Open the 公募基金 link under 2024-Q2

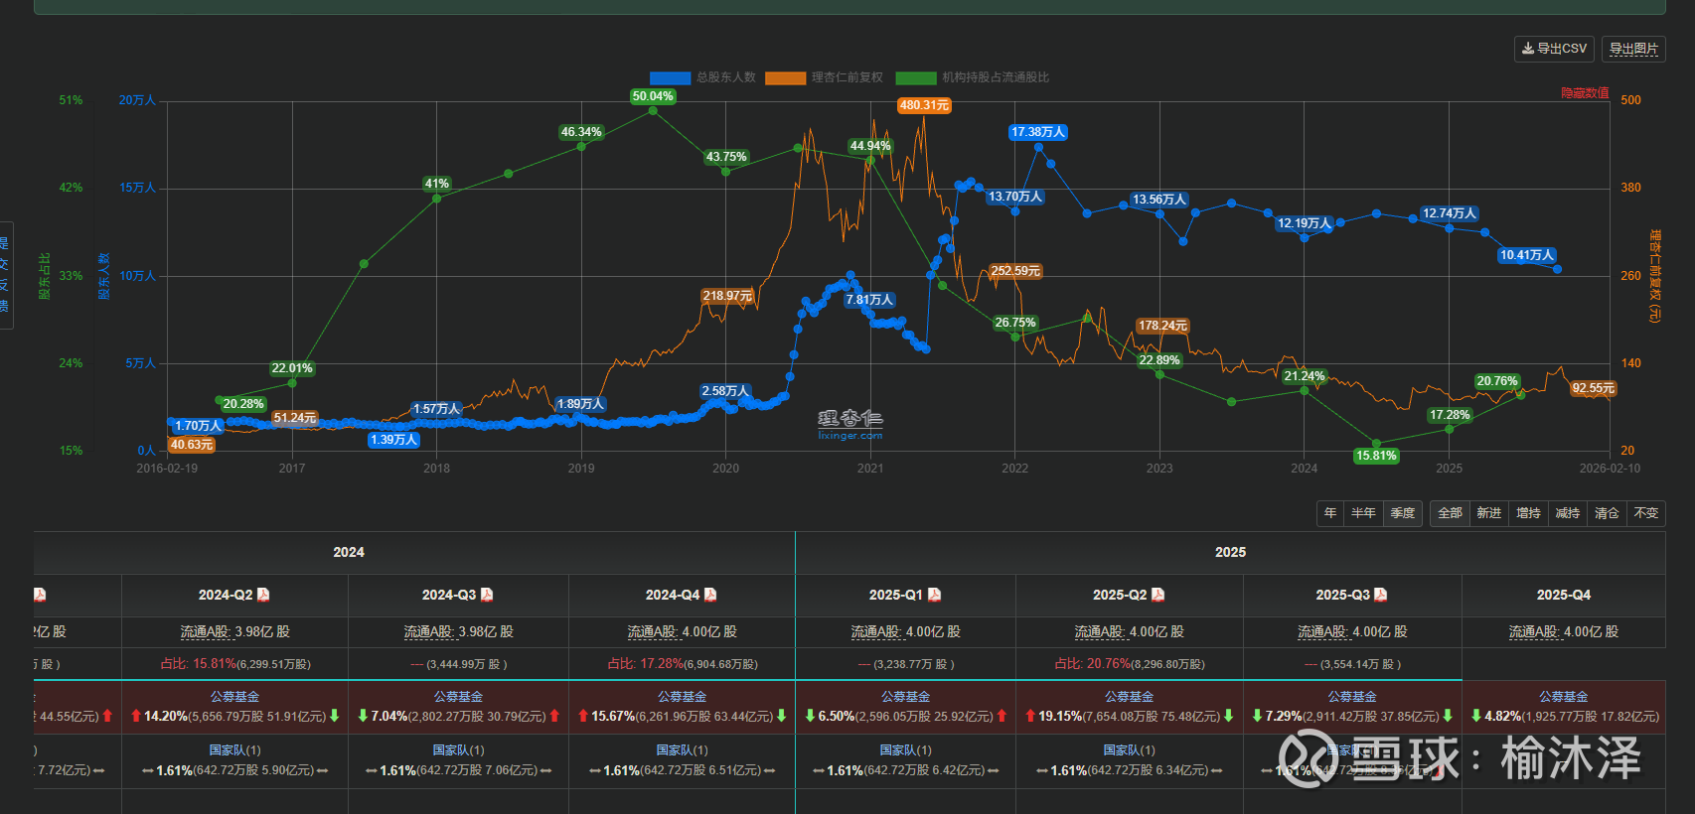[234, 697]
